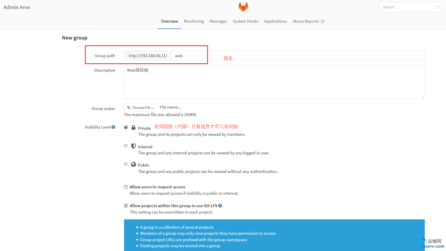Click the Abuse Reports count badge
The width and height of the screenshot is (446, 251).
[323, 21]
